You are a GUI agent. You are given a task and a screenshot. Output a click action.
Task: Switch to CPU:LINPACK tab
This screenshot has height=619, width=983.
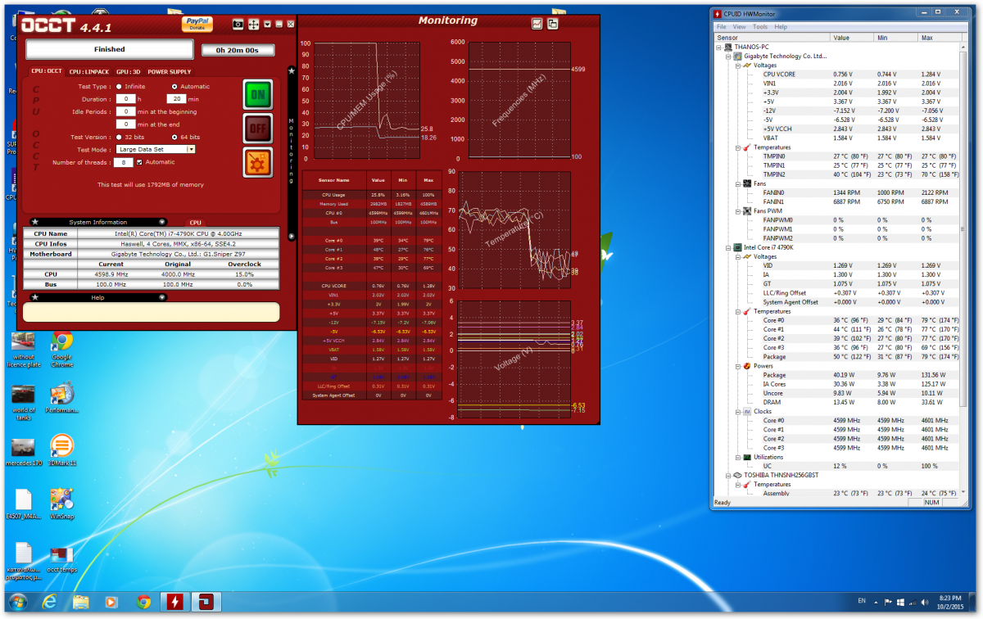90,71
